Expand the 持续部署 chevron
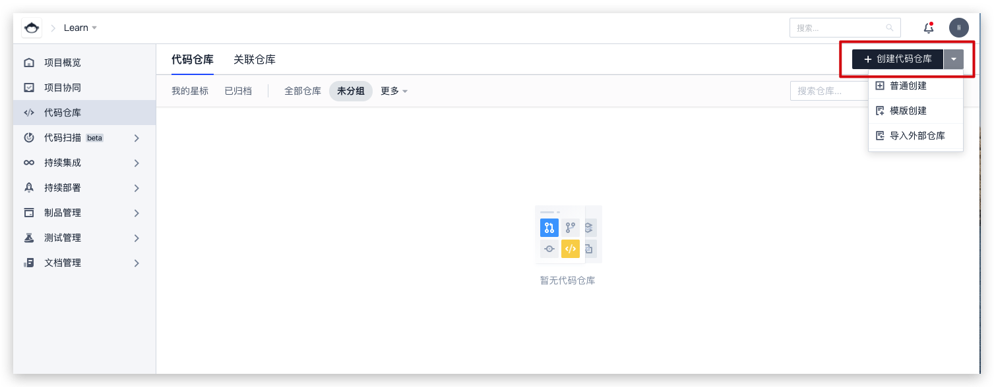Viewport: 994px width, 387px height. click(137, 188)
